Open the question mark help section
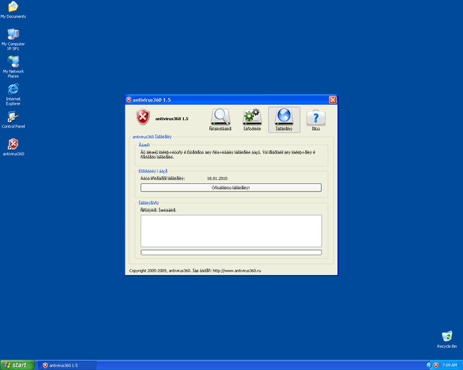The width and height of the screenshot is (463, 370). [x=316, y=119]
